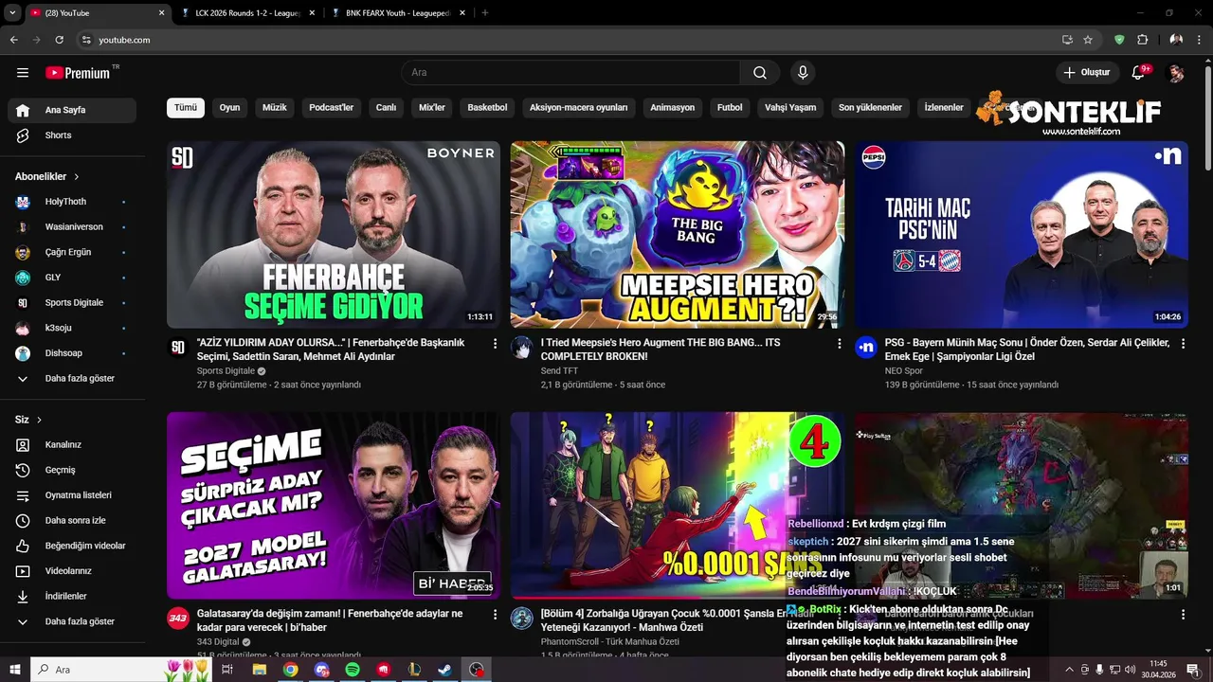Reload the page
This screenshot has height=682, width=1213.
[x=59, y=40]
